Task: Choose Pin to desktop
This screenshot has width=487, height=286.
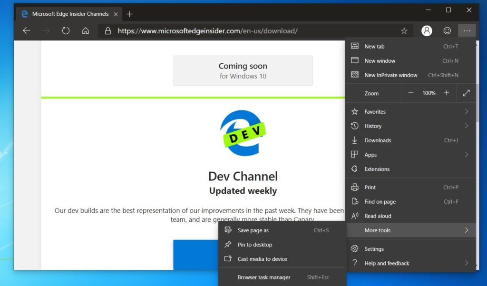Action: click(x=254, y=244)
